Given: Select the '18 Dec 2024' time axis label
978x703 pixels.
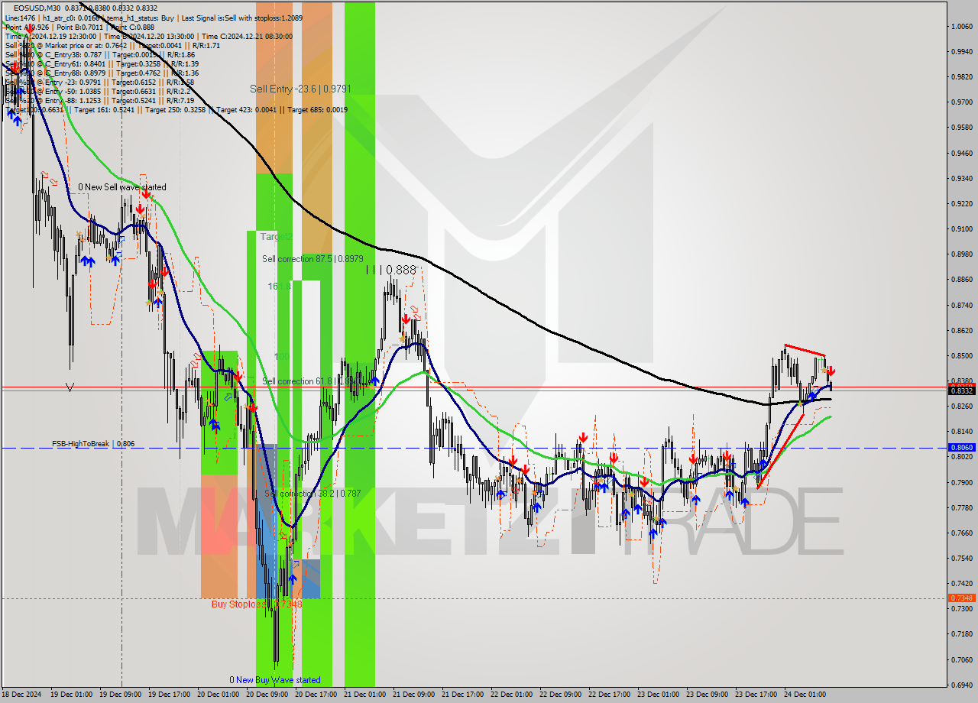Looking at the screenshot, I should coord(21,695).
